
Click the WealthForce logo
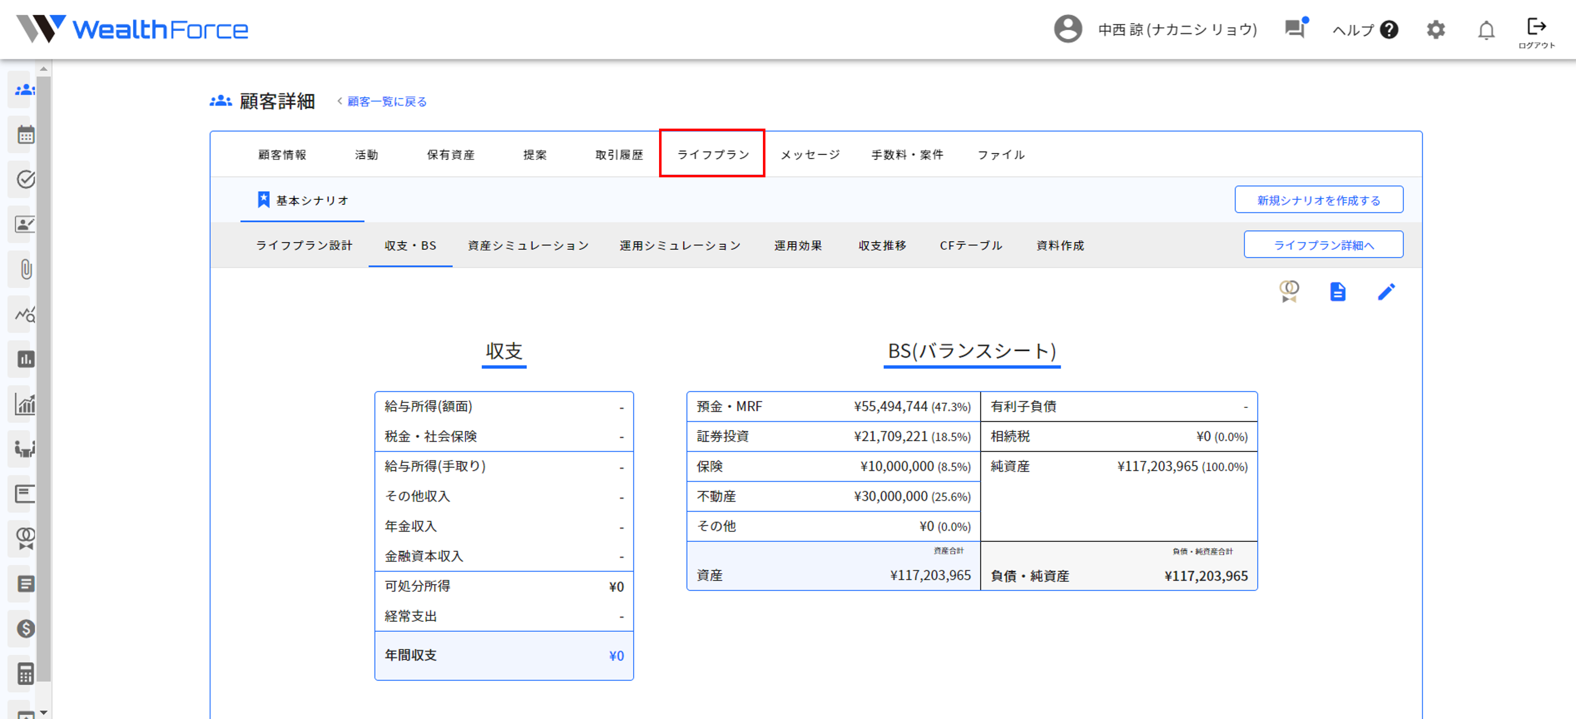tap(132, 29)
